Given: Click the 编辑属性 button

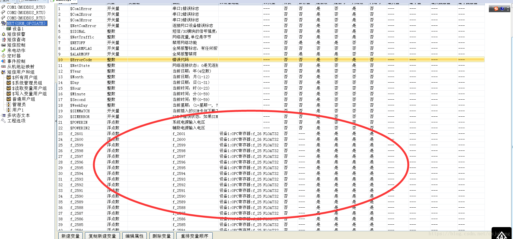Looking at the screenshot, I should coord(135,236).
